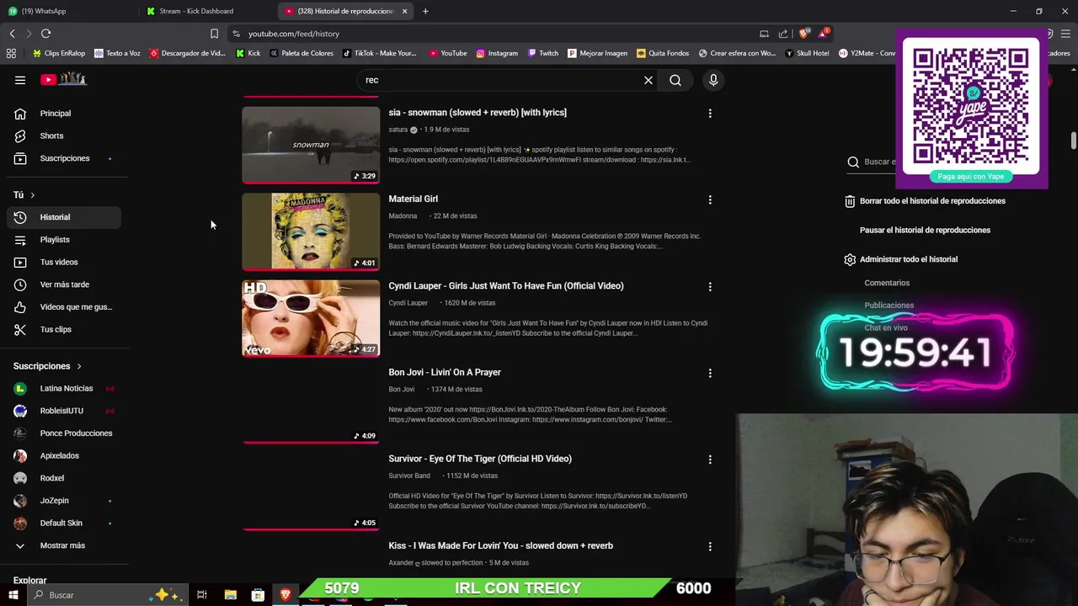Open Kiss - I Was Made For Lovin' You title
This screenshot has width=1078, height=606.
coord(500,545)
